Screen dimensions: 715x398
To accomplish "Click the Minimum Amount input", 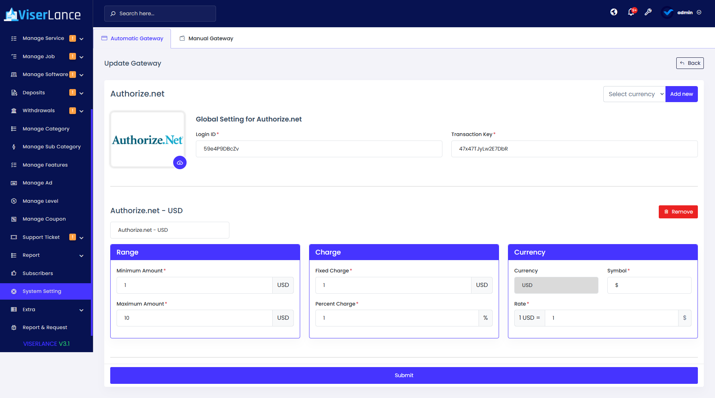I will 194,285.
